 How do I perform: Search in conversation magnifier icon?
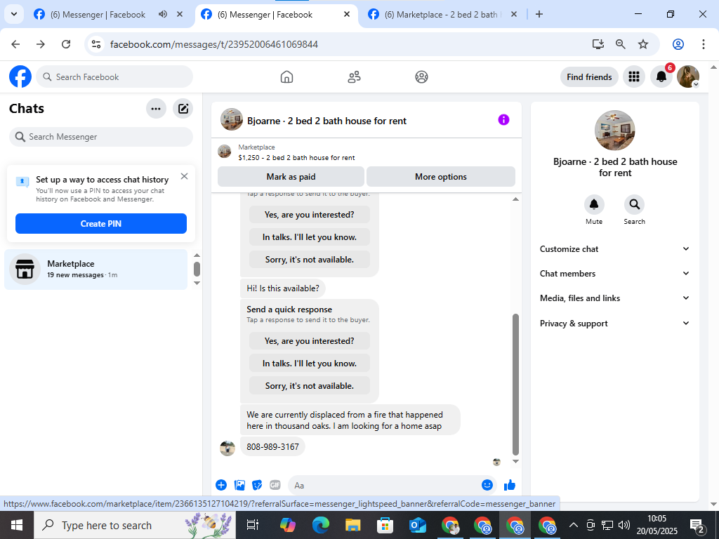click(634, 204)
